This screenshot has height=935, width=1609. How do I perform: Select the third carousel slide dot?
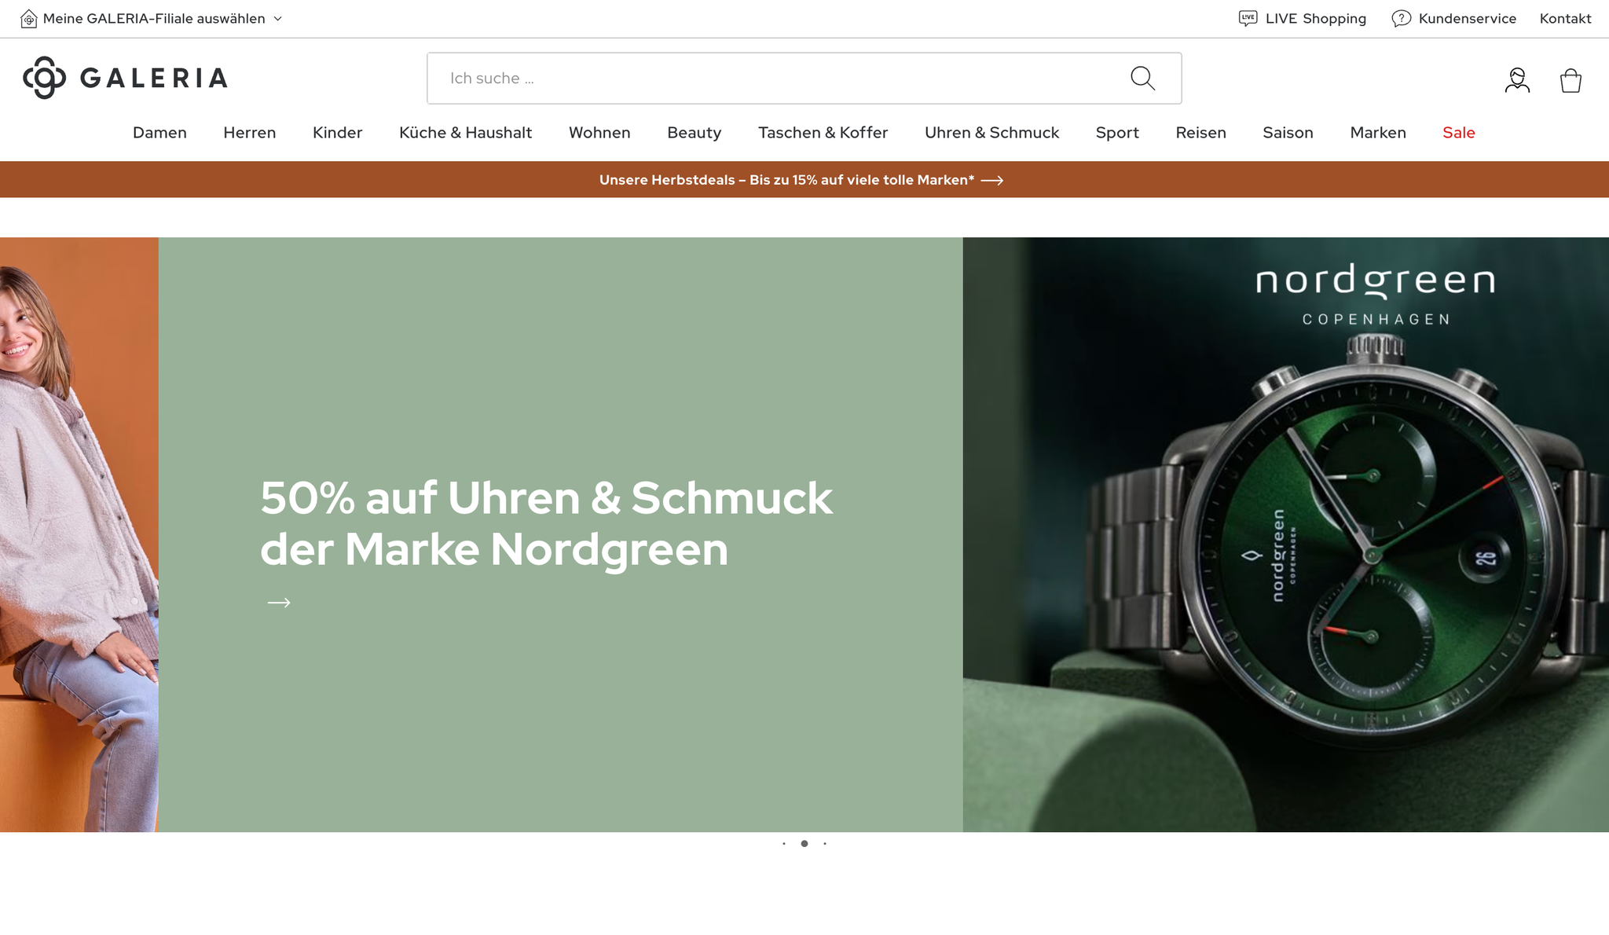tap(825, 844)
